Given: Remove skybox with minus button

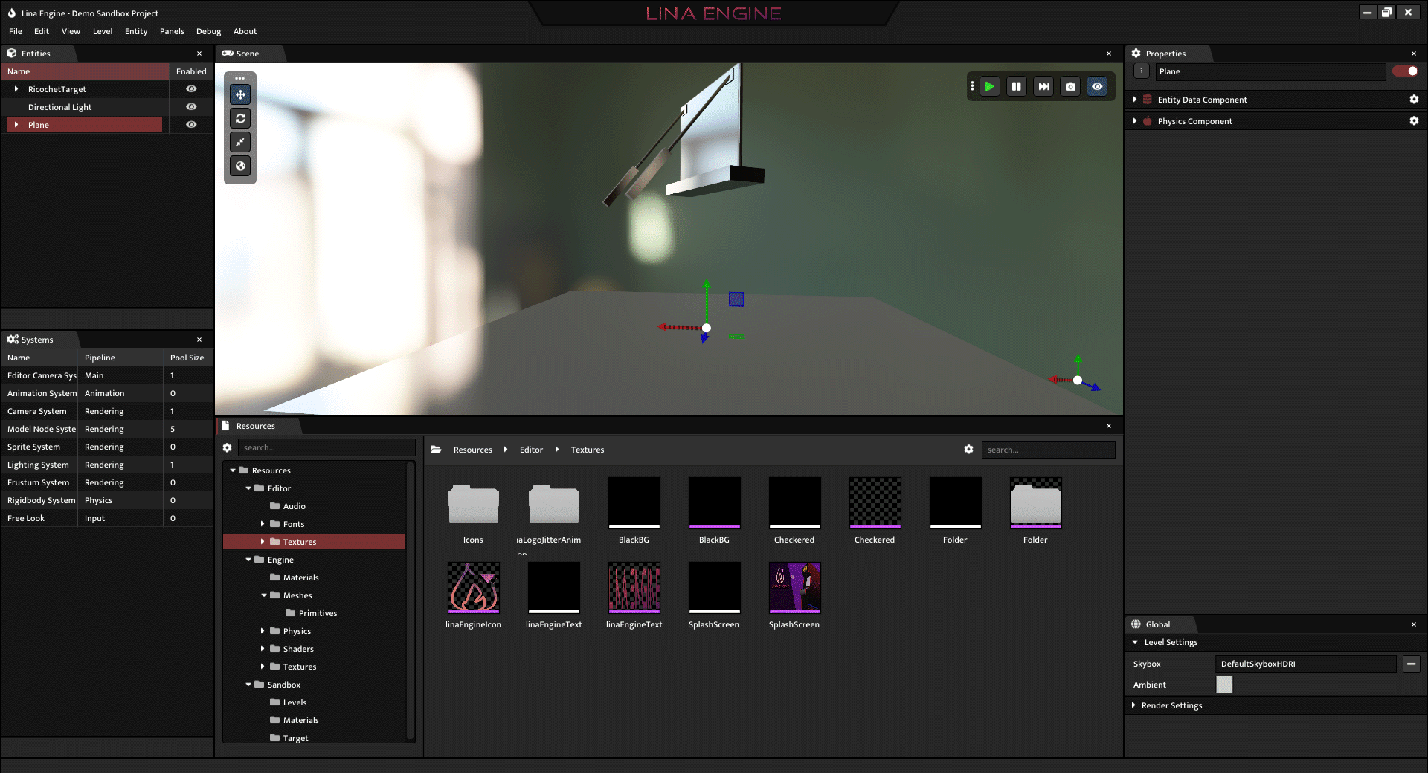Looking at the screenshot, I should (x=1411, y=664).
